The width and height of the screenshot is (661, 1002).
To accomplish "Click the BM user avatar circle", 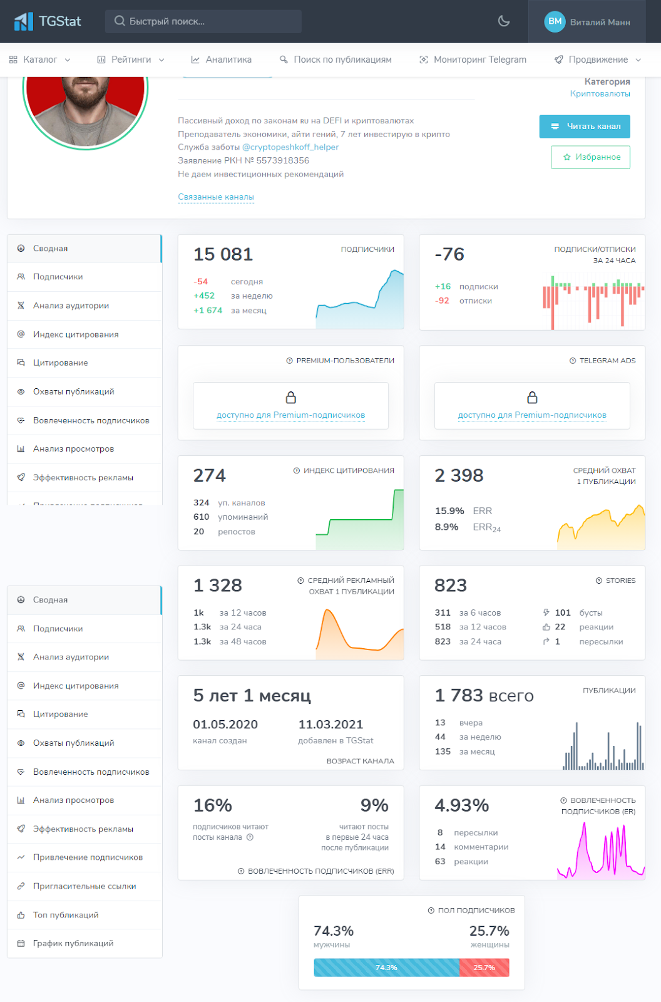I will 555,21.
